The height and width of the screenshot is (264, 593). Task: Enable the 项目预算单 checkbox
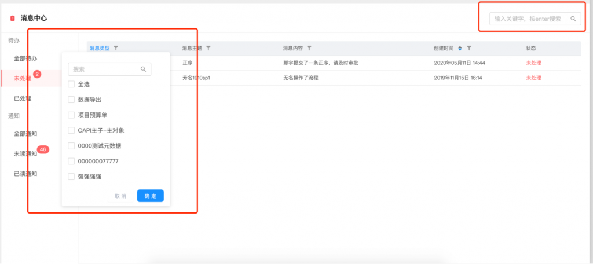[71, 115]
